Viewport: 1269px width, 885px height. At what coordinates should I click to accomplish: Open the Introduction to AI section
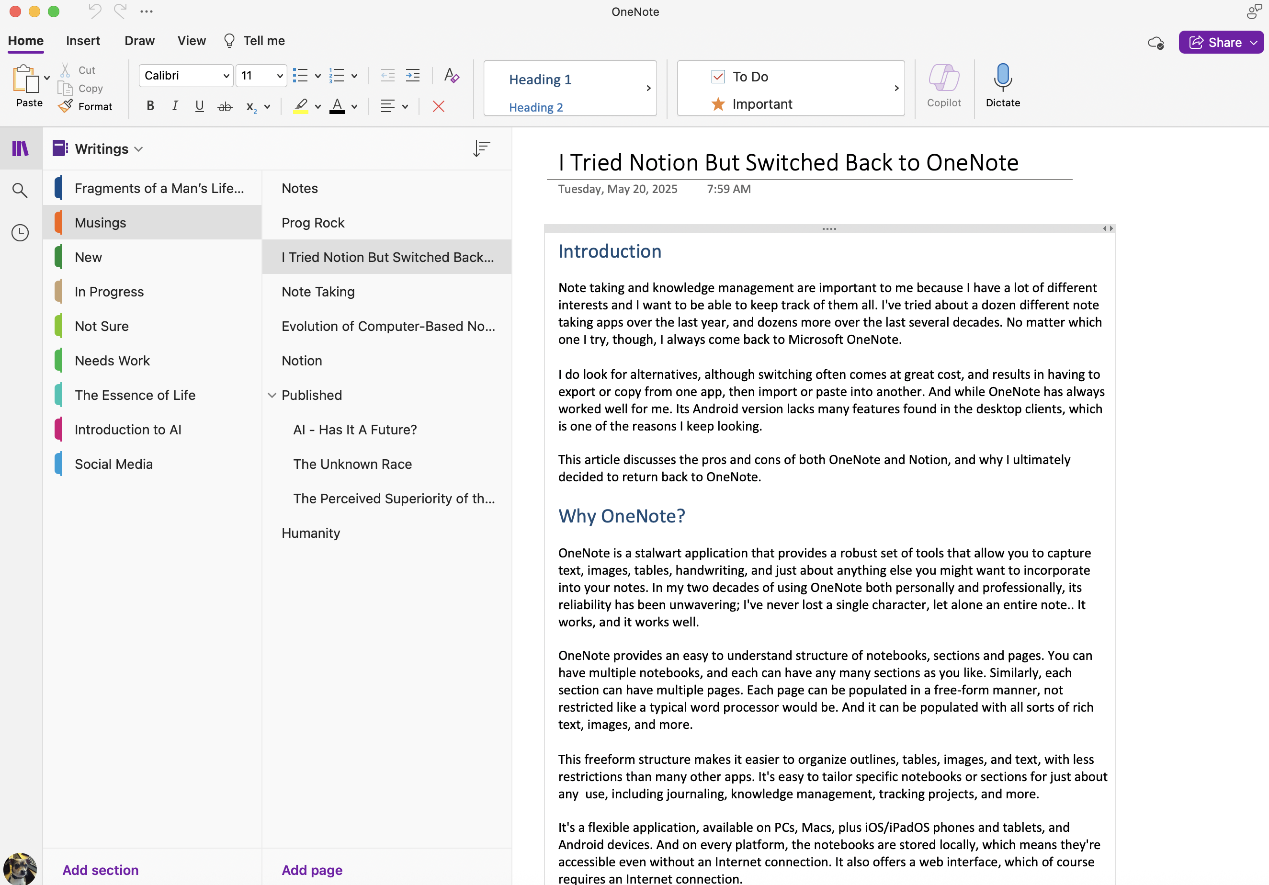click(x=152, y=430)
